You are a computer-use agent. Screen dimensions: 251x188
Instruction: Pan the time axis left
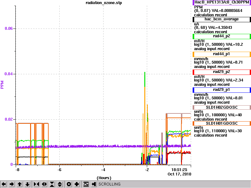[x=4, y=184]
